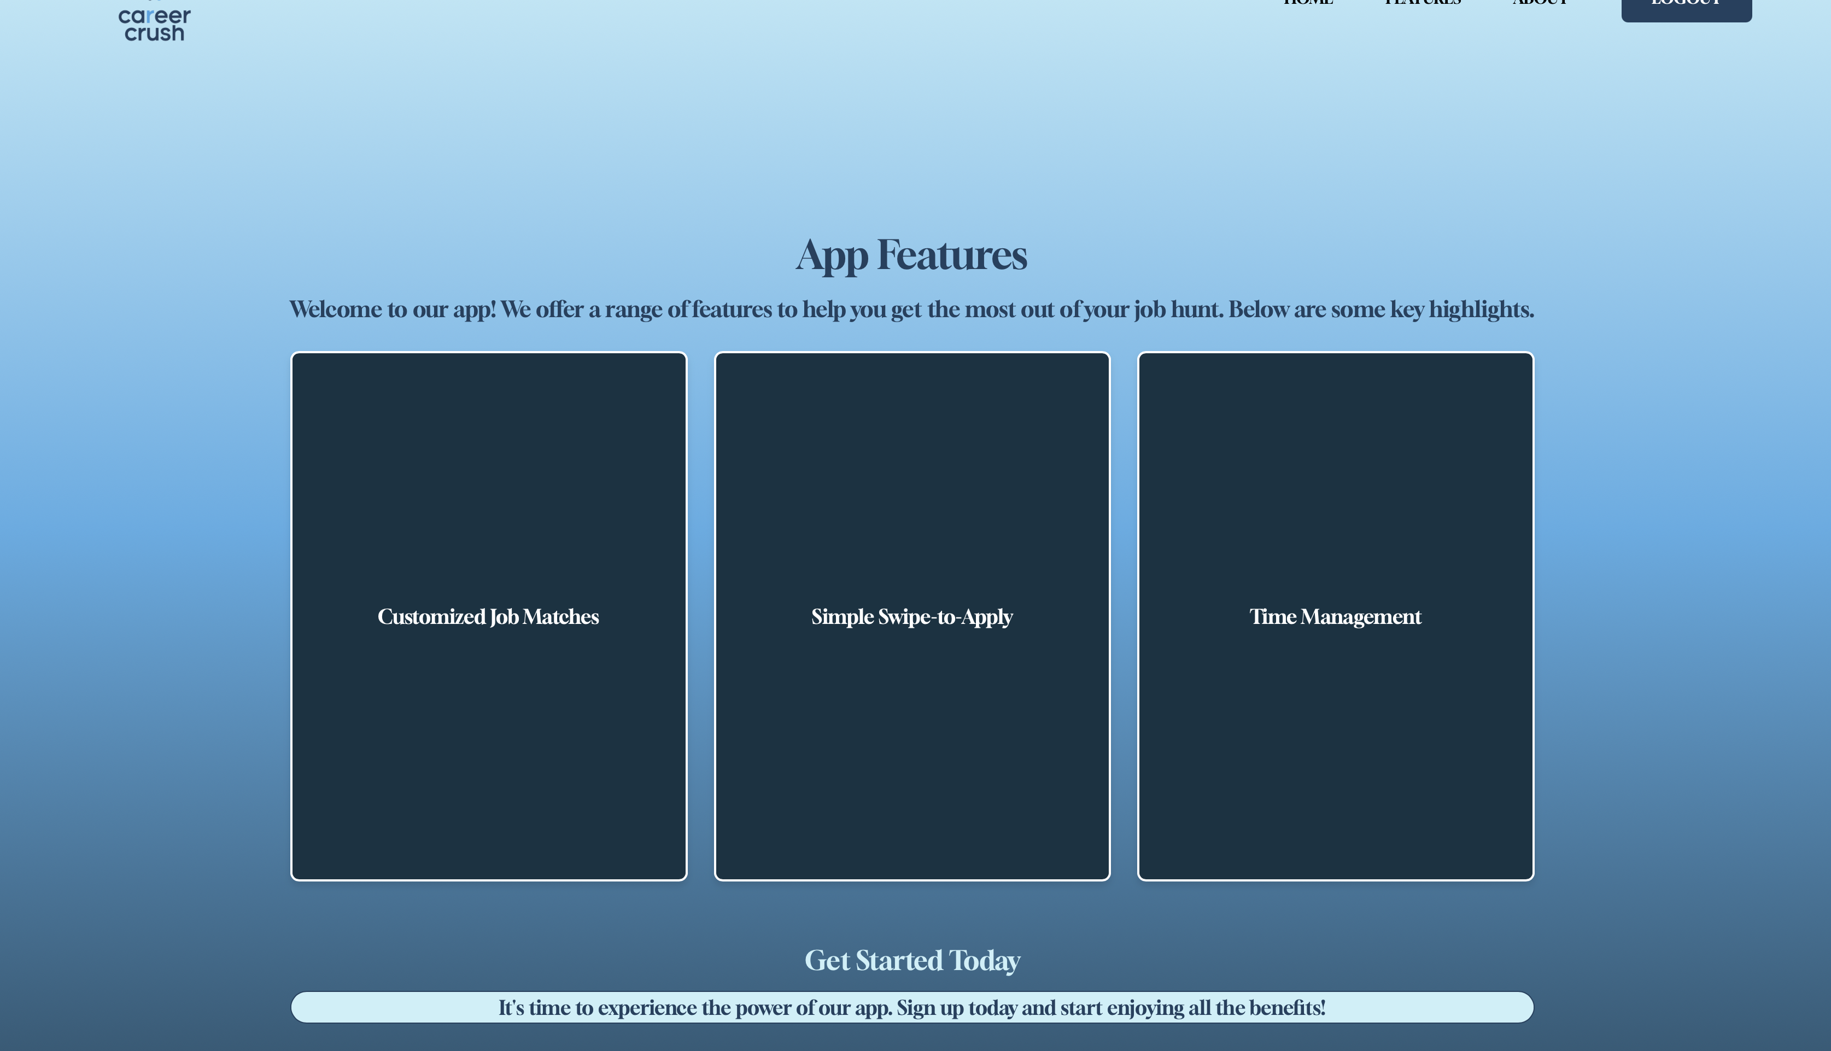Open the About nav link
1831x1051 pixels.
(1540, 2)
